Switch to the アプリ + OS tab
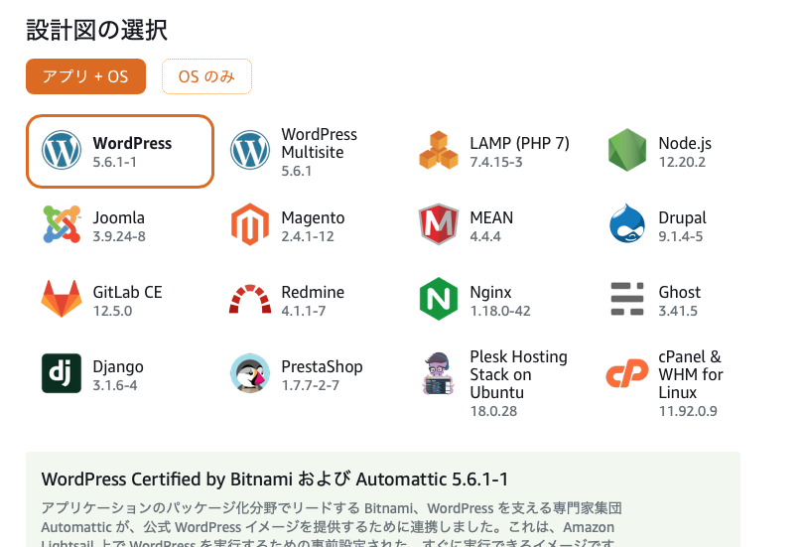This screenshot has height=547, width=804. 85,76
